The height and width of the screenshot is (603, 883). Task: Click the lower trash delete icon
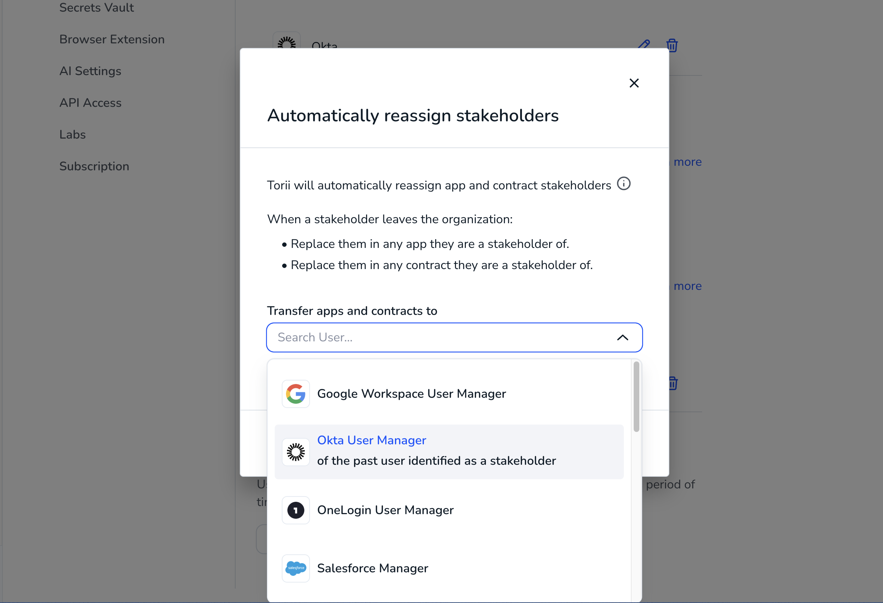pos(672,383)
